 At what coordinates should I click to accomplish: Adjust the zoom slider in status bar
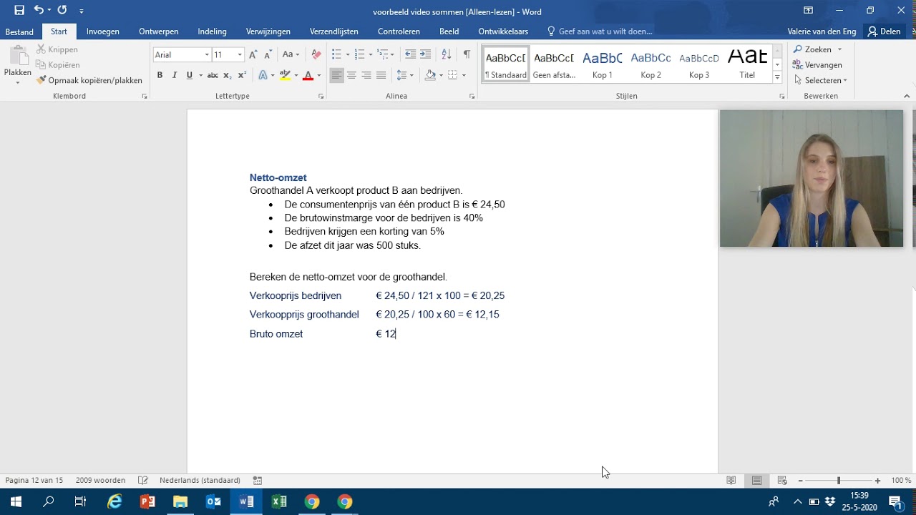click(x=839, y=481)
